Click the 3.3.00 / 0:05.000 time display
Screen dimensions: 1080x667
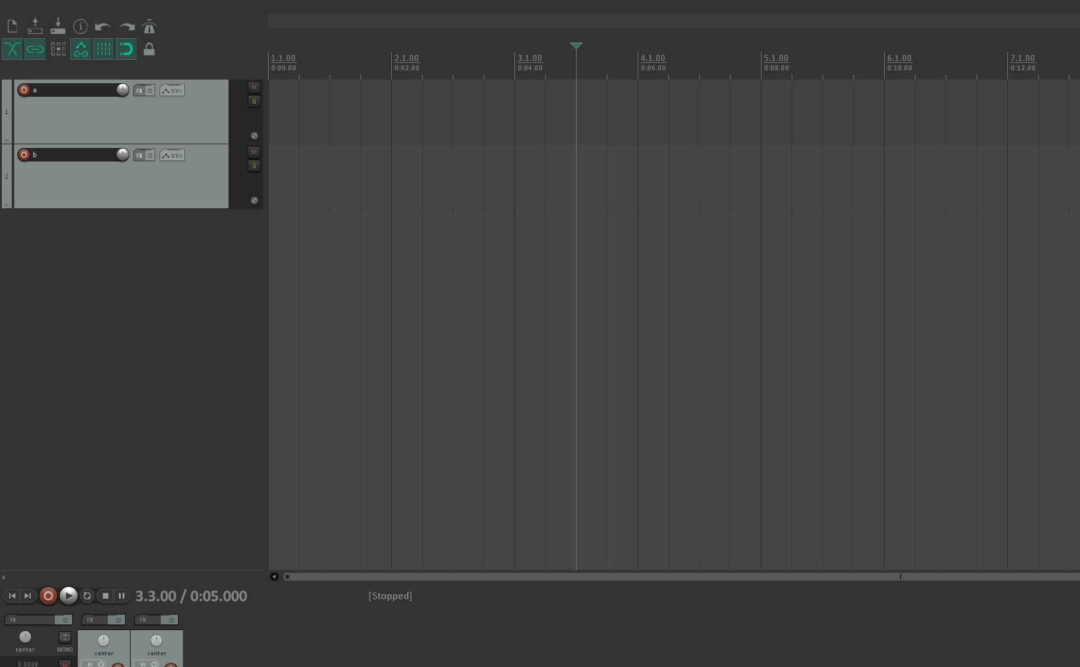point(191,596)
